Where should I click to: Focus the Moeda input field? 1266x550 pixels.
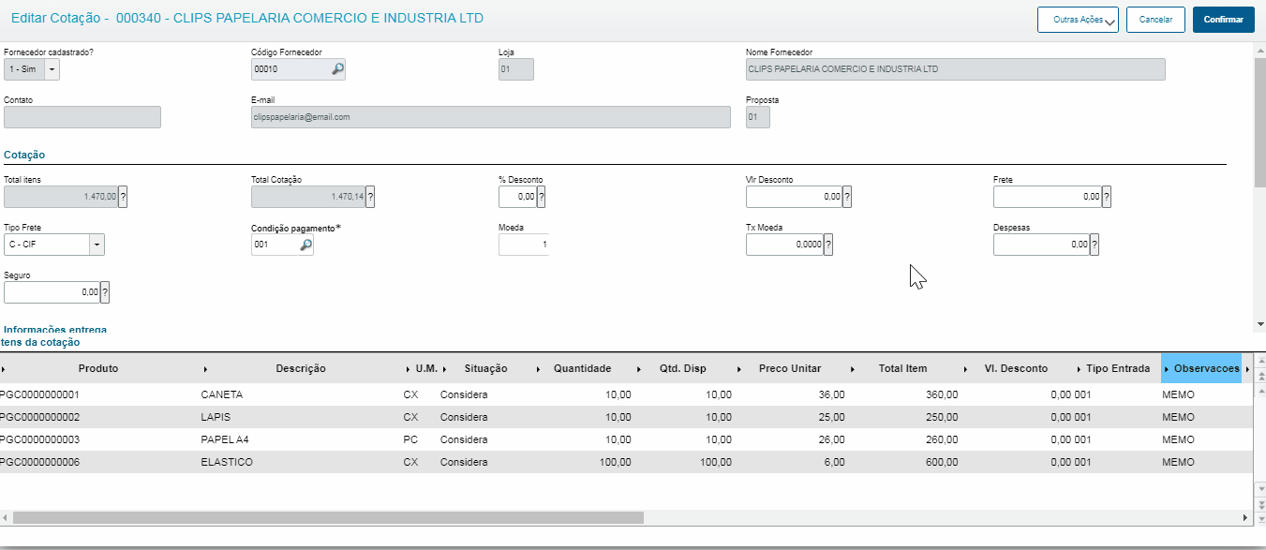[523, 245]
